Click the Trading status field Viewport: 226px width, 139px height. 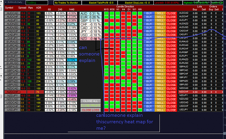(x=37, y=3)
